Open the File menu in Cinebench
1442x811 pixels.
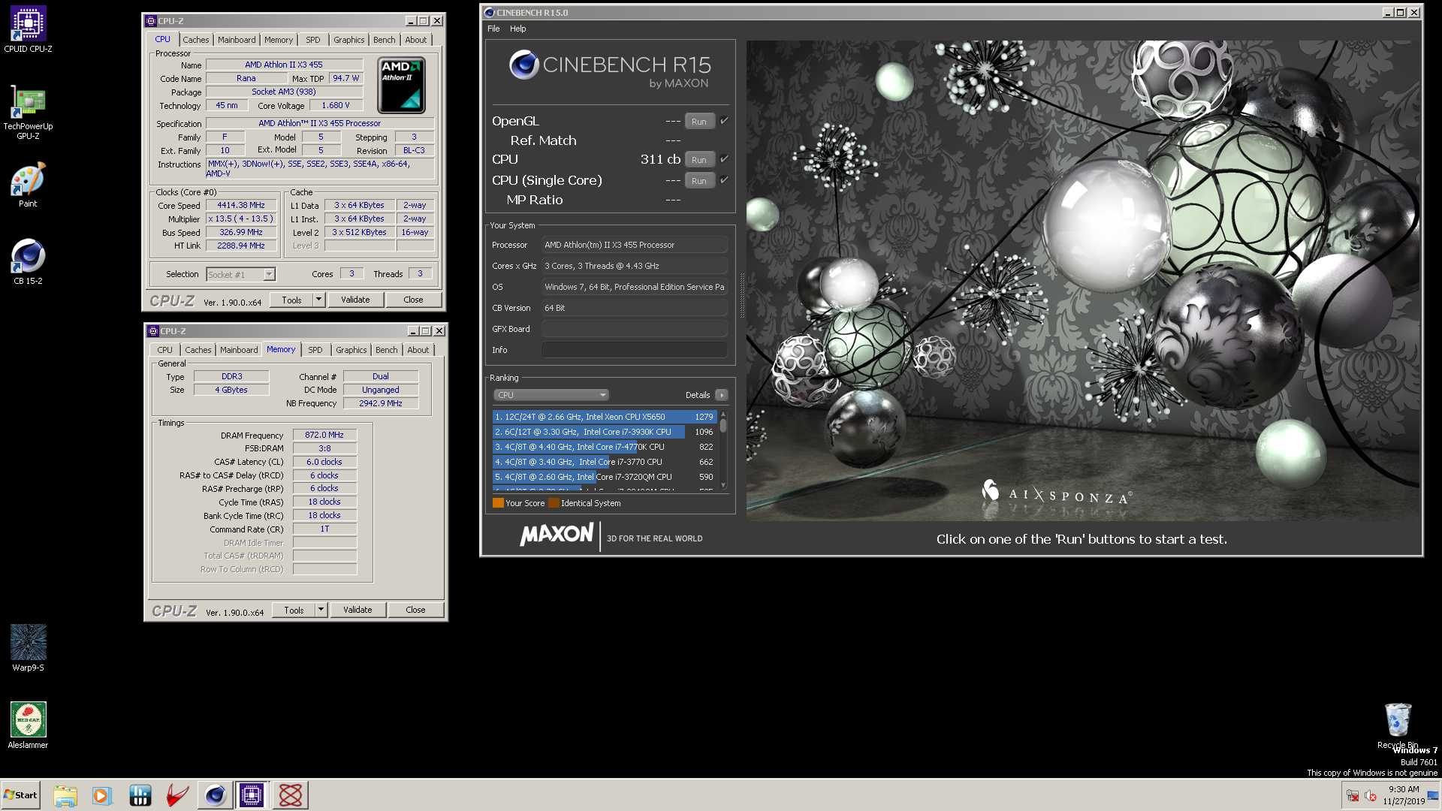pos(493,29)
